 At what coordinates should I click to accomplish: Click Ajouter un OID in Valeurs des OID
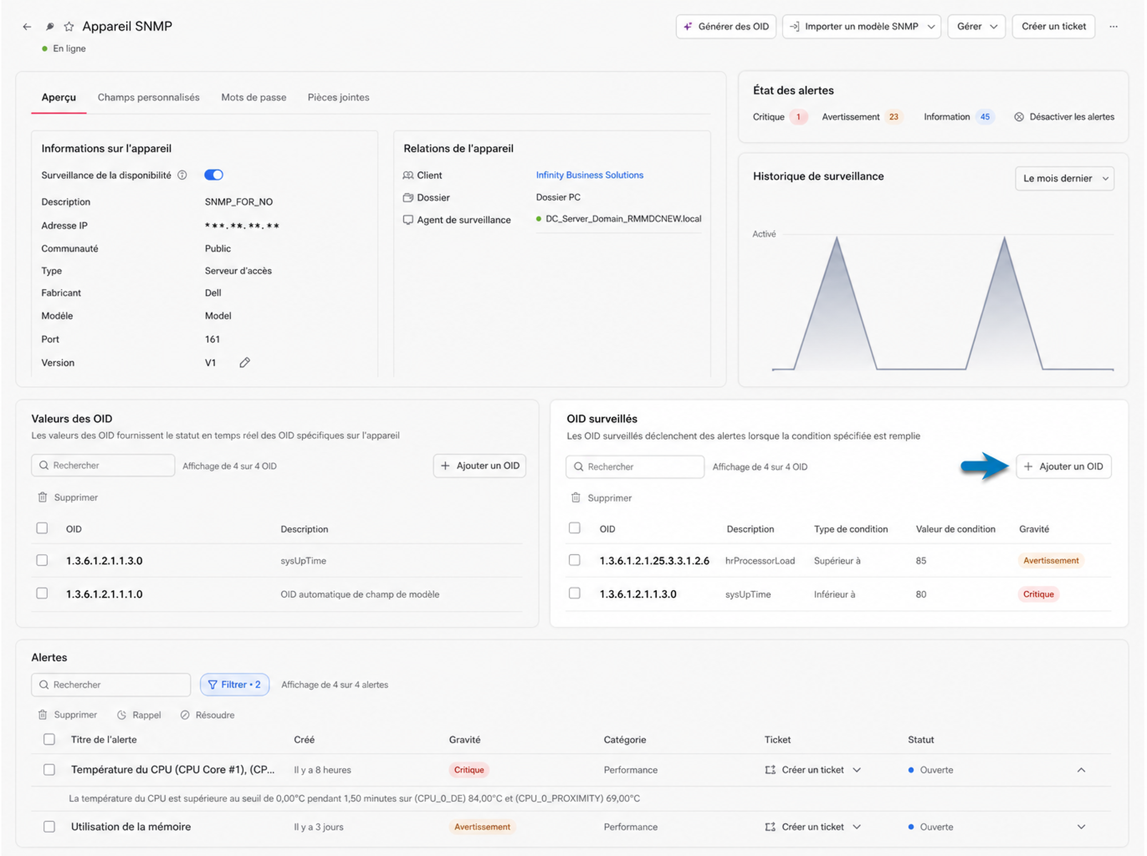480,466
